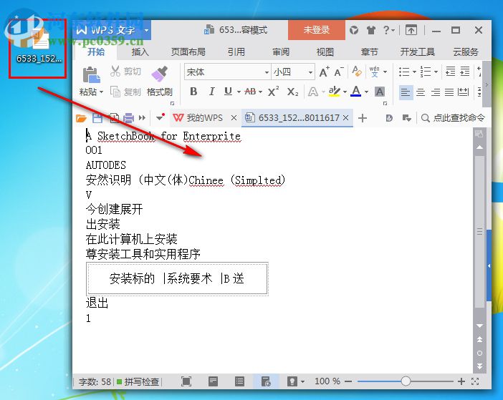Center align text
The width and height of the screenshot is (503, 400).
(x=421, y=92)
